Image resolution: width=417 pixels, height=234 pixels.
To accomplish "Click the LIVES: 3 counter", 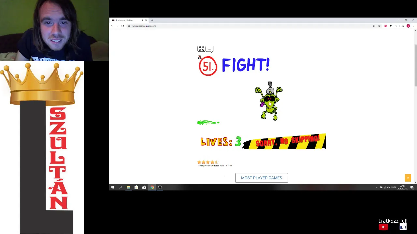I will pos(221,142).
